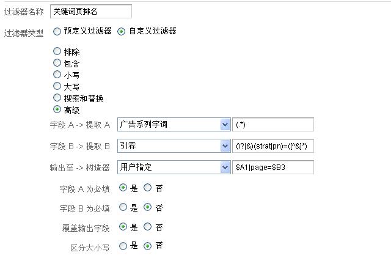Viewport: 391px width, 258px height.
Task: Choose the 大写 filter type
Action: coord(57,86)
